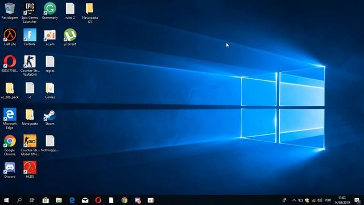Open the Action Center notifications icon

[x=357, y=200]
